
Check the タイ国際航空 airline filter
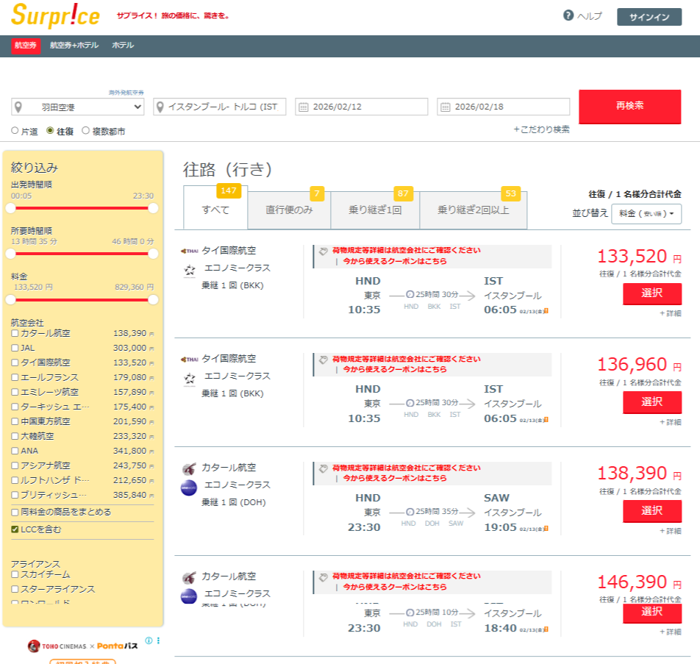[x=15, y=363]
